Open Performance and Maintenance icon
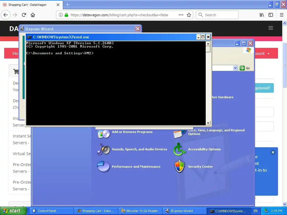 104,166
